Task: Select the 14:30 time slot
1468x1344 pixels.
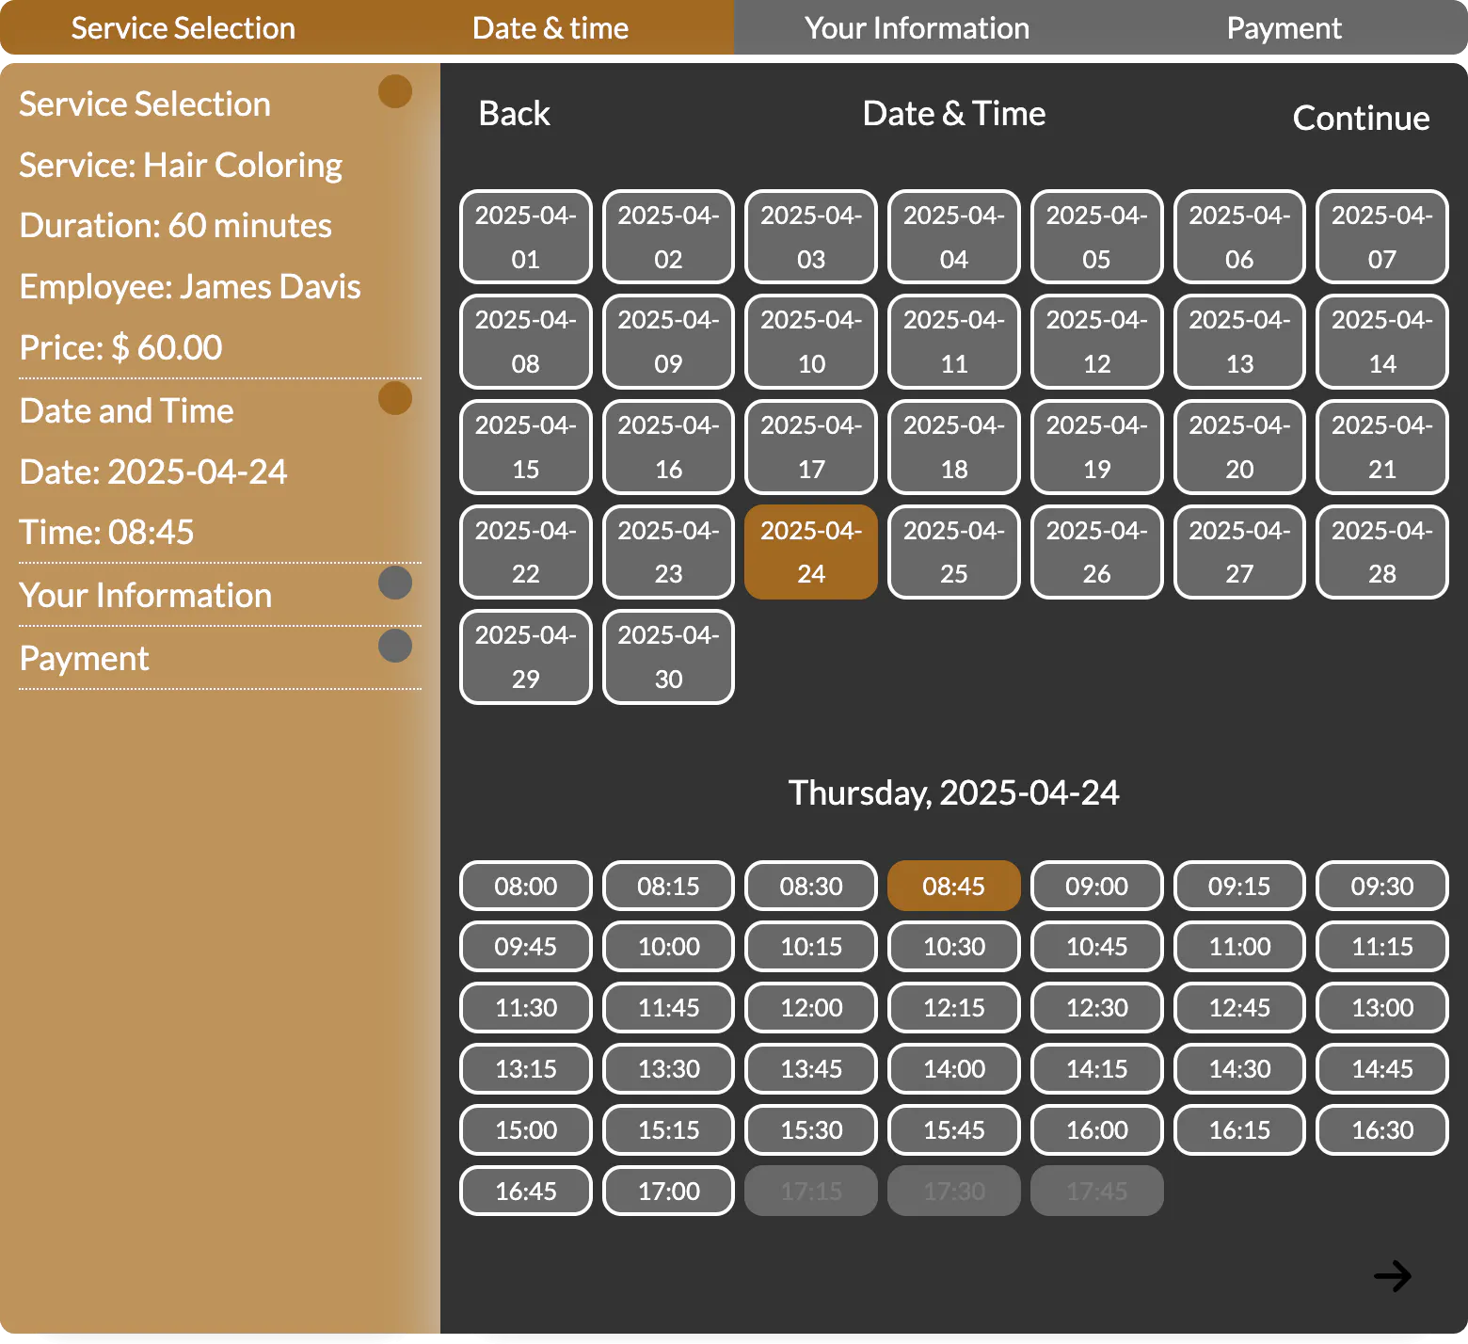Action: 1239,1069
